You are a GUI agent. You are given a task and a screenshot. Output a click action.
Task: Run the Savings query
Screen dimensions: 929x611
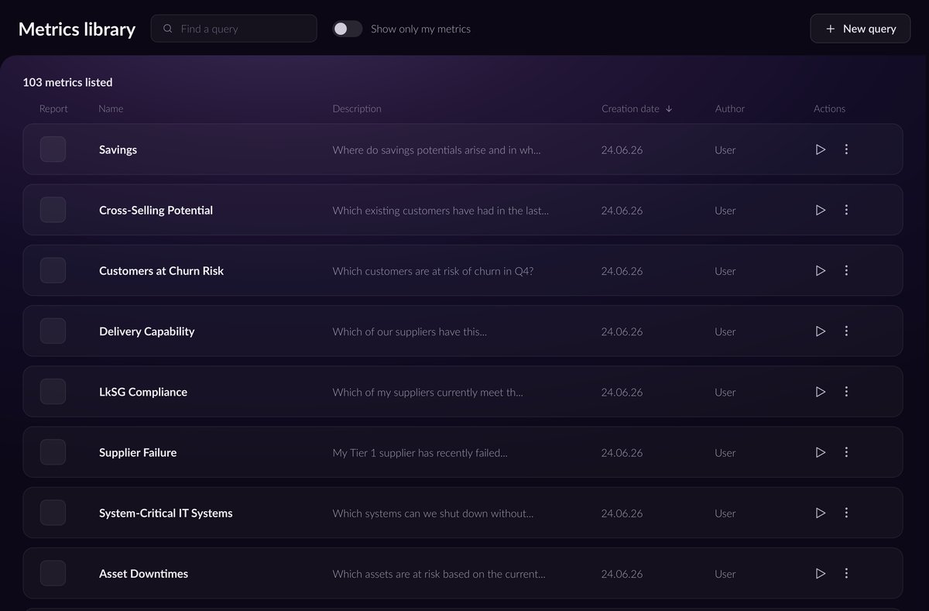tap(821, 149)
